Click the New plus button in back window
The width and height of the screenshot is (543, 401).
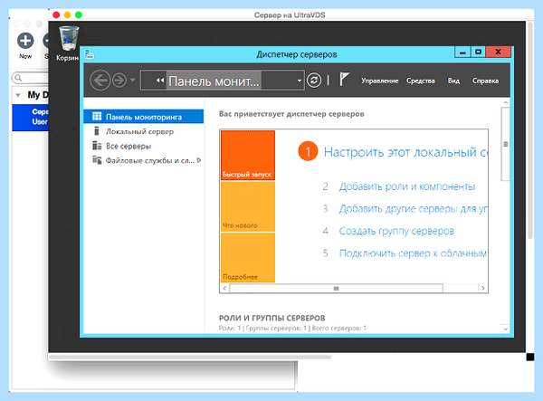pyautogui.click(x=25, y=41)
